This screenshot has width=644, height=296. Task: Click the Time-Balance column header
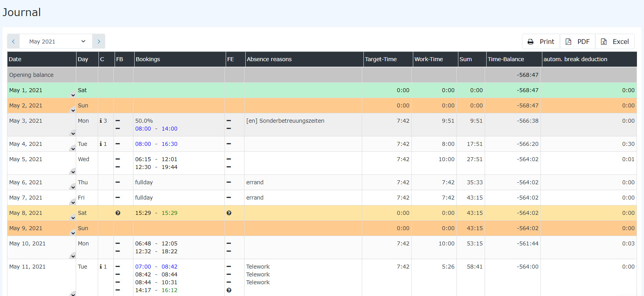pyautogui.click(x=506, y=59)
